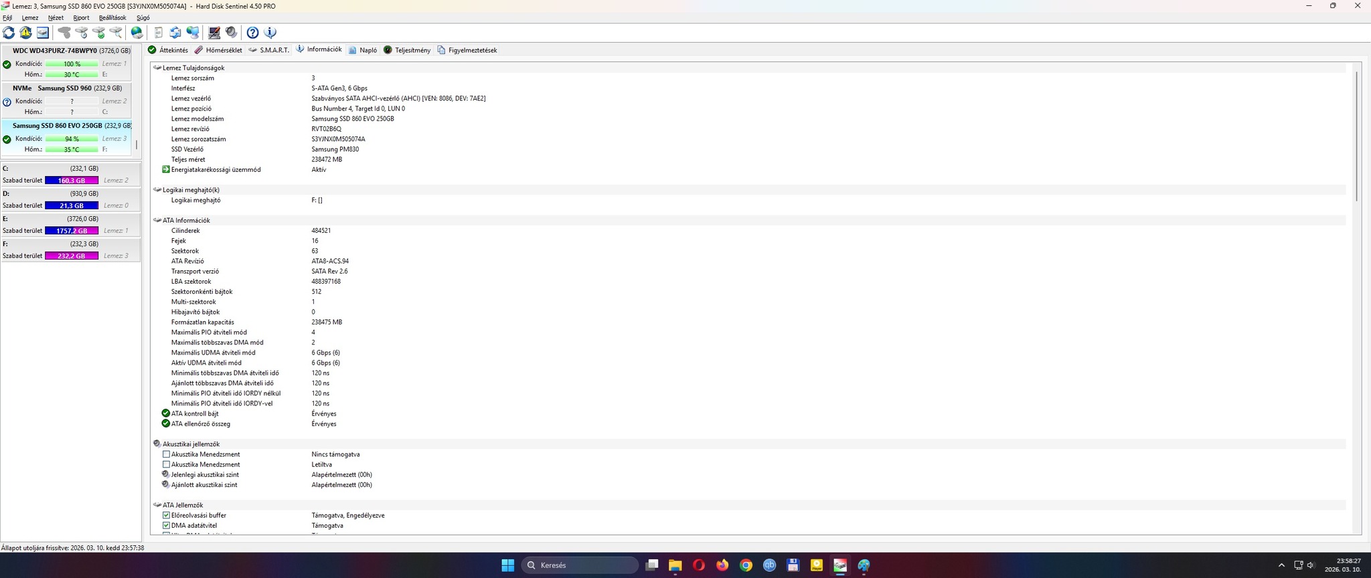This screenshot has width=1371, height=578.
Task: Select the E: partition entry
Action: [x=70, y=225]
